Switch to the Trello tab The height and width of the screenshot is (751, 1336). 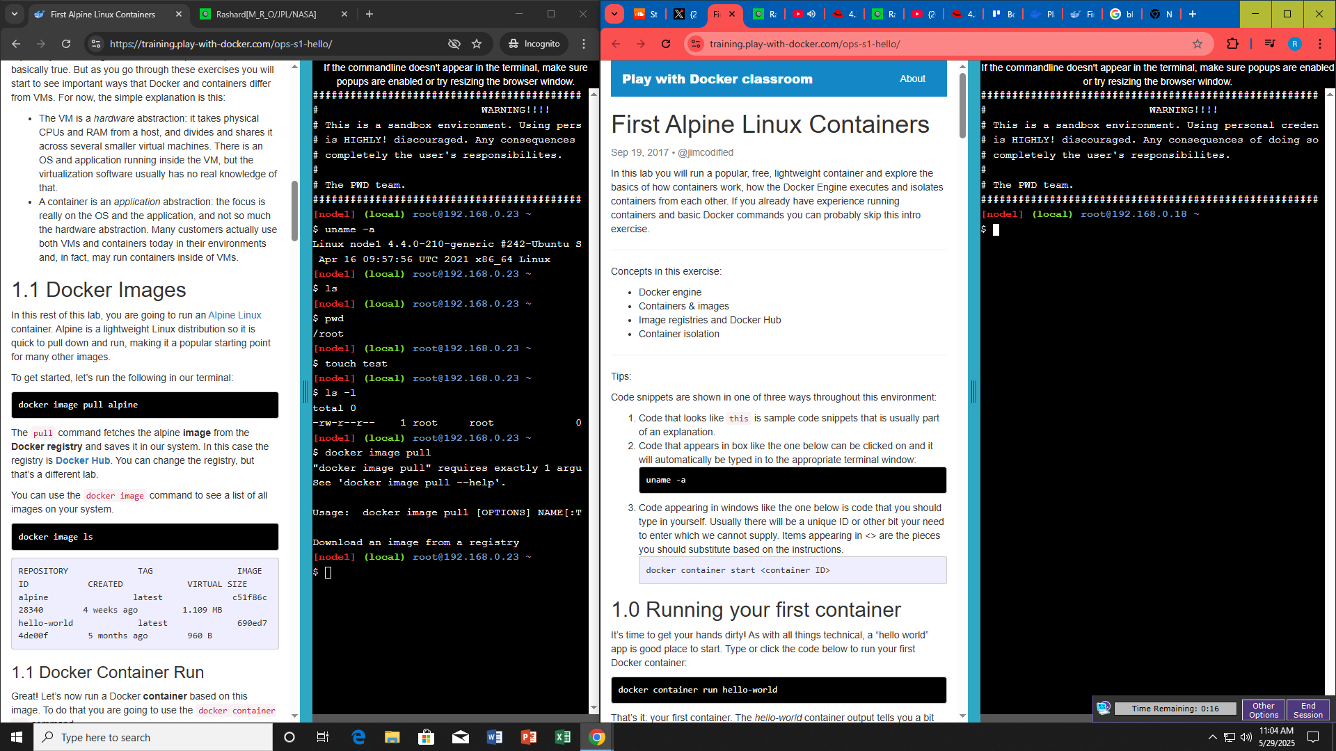tap(1003, 14)
